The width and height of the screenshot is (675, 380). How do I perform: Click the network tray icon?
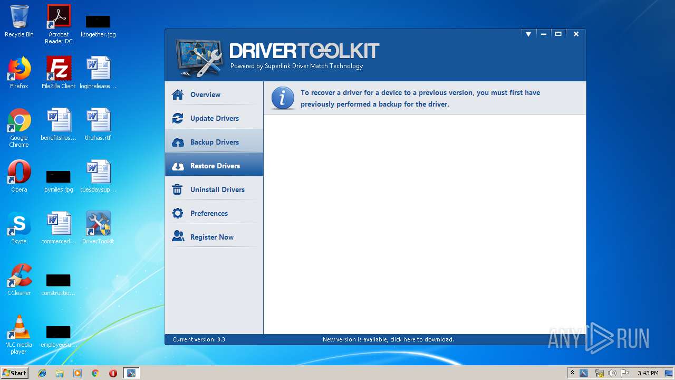pyautogui.click(x=599, y=373)
